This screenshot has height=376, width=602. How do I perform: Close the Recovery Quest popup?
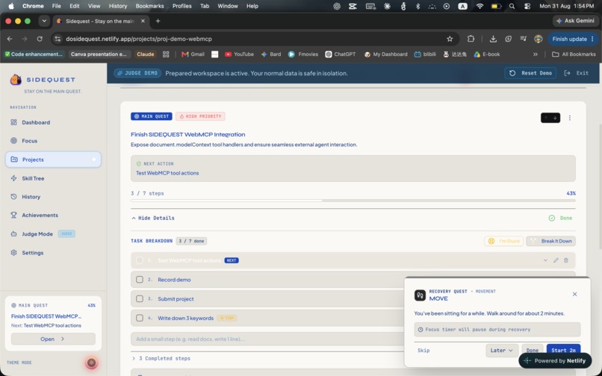pos(575,294)
